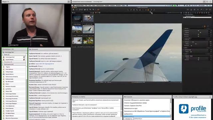213x120 pixels.
Task: Click the Wi-Fi status icon
Action: click(185, 6)
